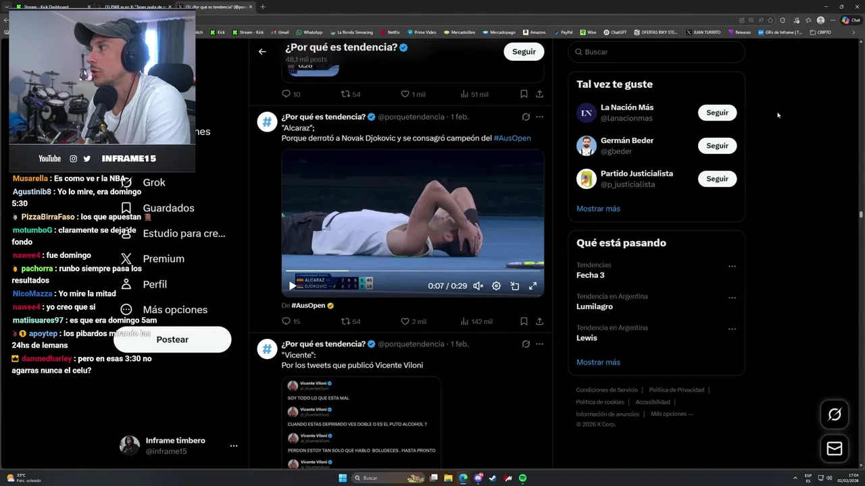The image size is (865, 486).
Task: Open the Netflix bookmark
Action: pyautogui.click(x=390, y=32)
